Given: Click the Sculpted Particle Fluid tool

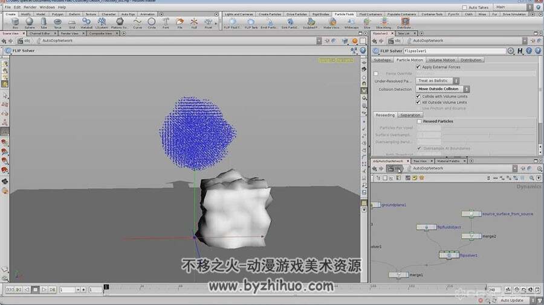Looking at the screenshot, I should (311, 23).
